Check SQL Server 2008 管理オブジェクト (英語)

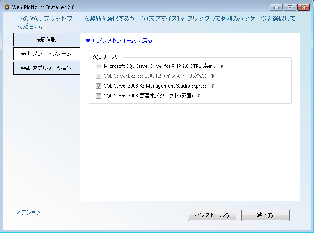coord(99,96)
